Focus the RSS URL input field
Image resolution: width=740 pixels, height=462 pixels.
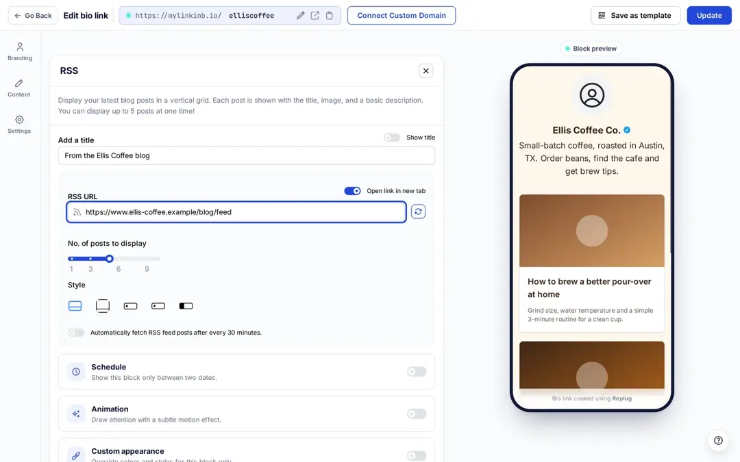pyautogui.click(x=236, y=212)
